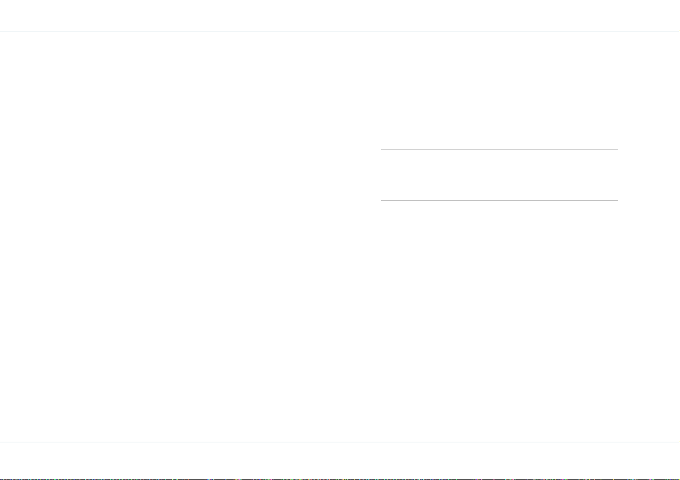Click the empty top header bar
The image size is (680, 480).
point(340,15)
